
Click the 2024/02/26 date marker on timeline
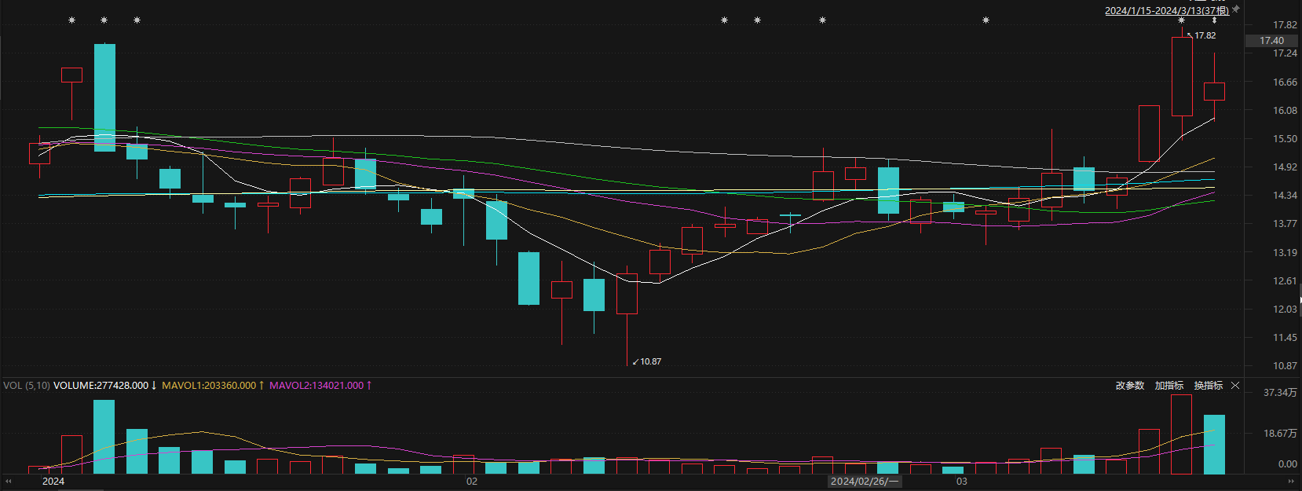pyautogui.click(x=865, y=481)
